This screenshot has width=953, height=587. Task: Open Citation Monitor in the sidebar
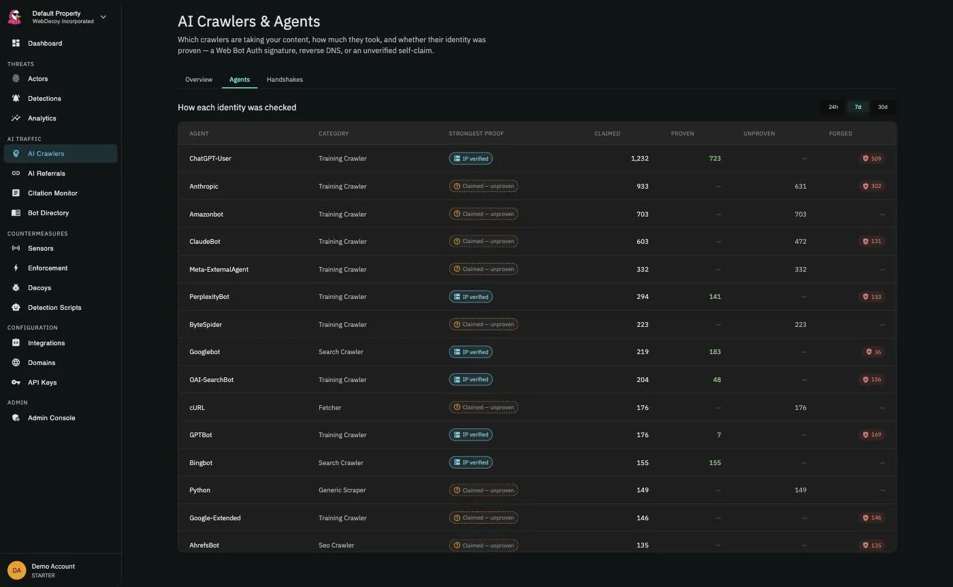[x=61, y=193]
